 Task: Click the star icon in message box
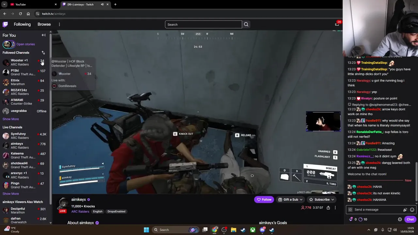[350, 210]
